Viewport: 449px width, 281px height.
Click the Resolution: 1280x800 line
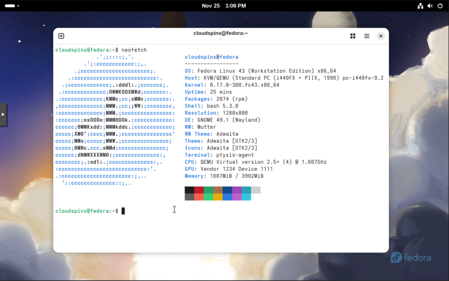point(215,113)
